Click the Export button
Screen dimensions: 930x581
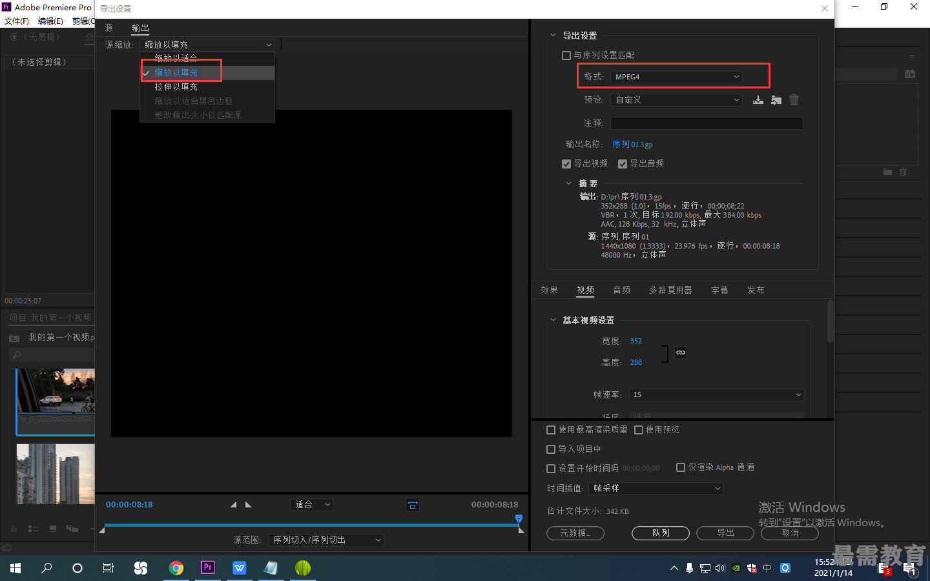(725, 533)
